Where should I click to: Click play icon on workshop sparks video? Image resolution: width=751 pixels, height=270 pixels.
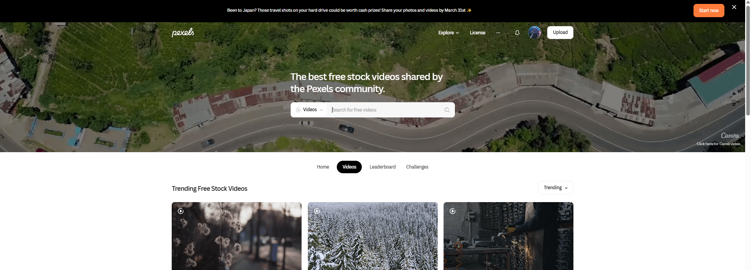(x=453, y=211)
